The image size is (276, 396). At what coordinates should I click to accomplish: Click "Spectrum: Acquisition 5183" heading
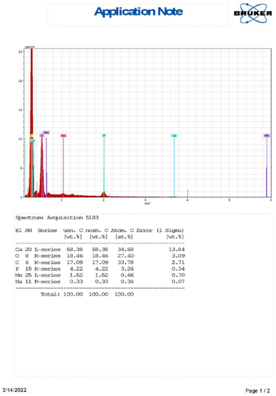coord(57,218)
